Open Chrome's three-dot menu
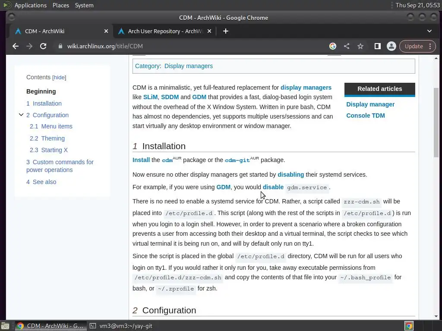 (430, 46)
